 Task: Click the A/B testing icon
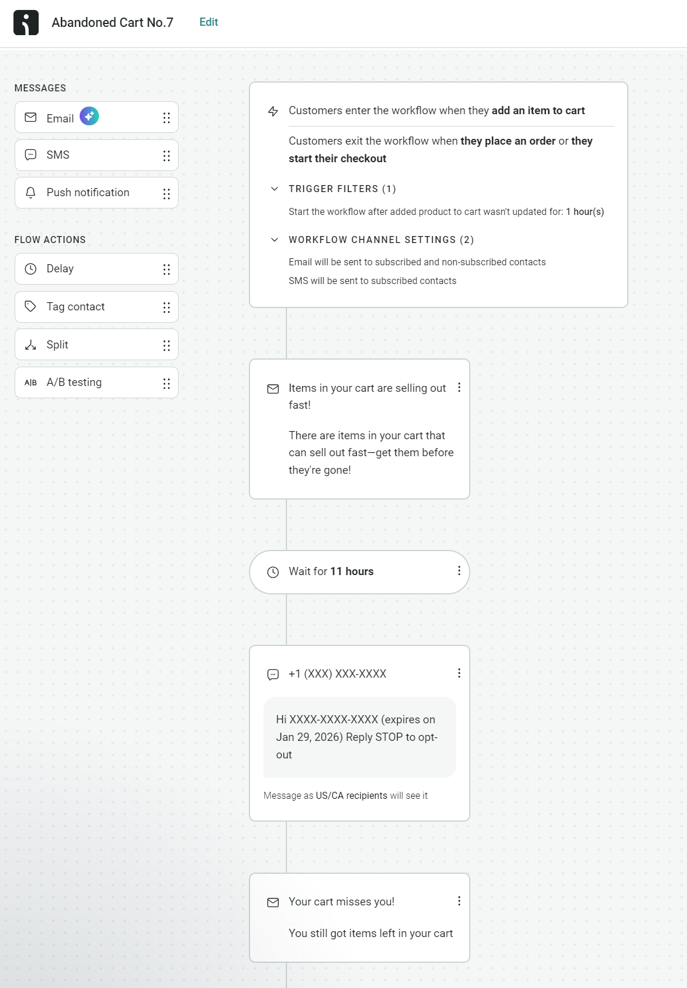(x=30, y=382)
